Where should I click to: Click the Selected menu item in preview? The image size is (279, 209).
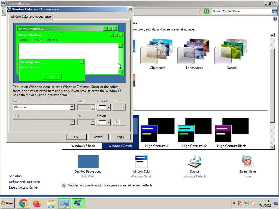click(x=51, y=40)
